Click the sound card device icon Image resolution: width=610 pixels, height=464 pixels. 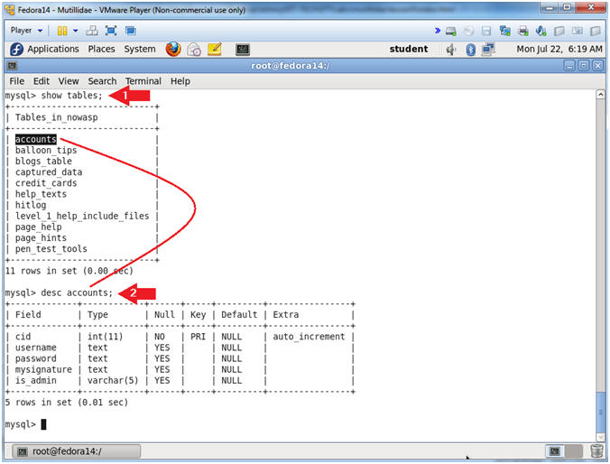(541, 31)
